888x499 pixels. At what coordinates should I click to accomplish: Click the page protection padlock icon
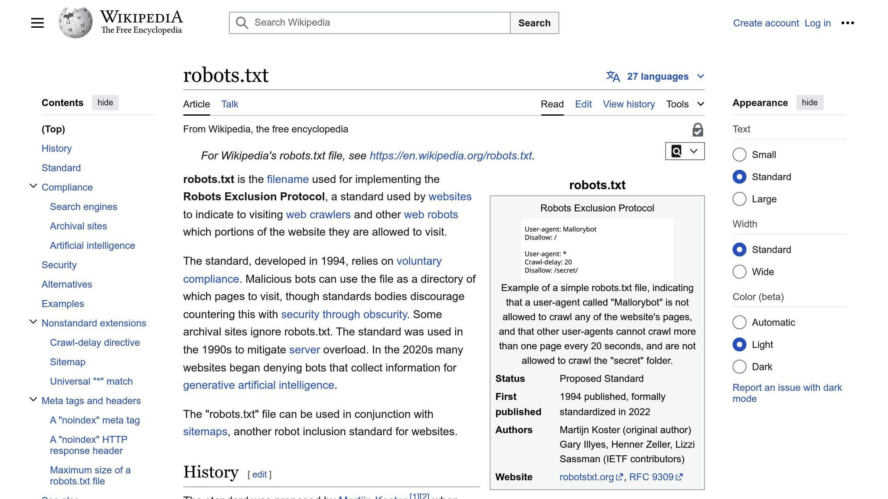tap(697, 130)
